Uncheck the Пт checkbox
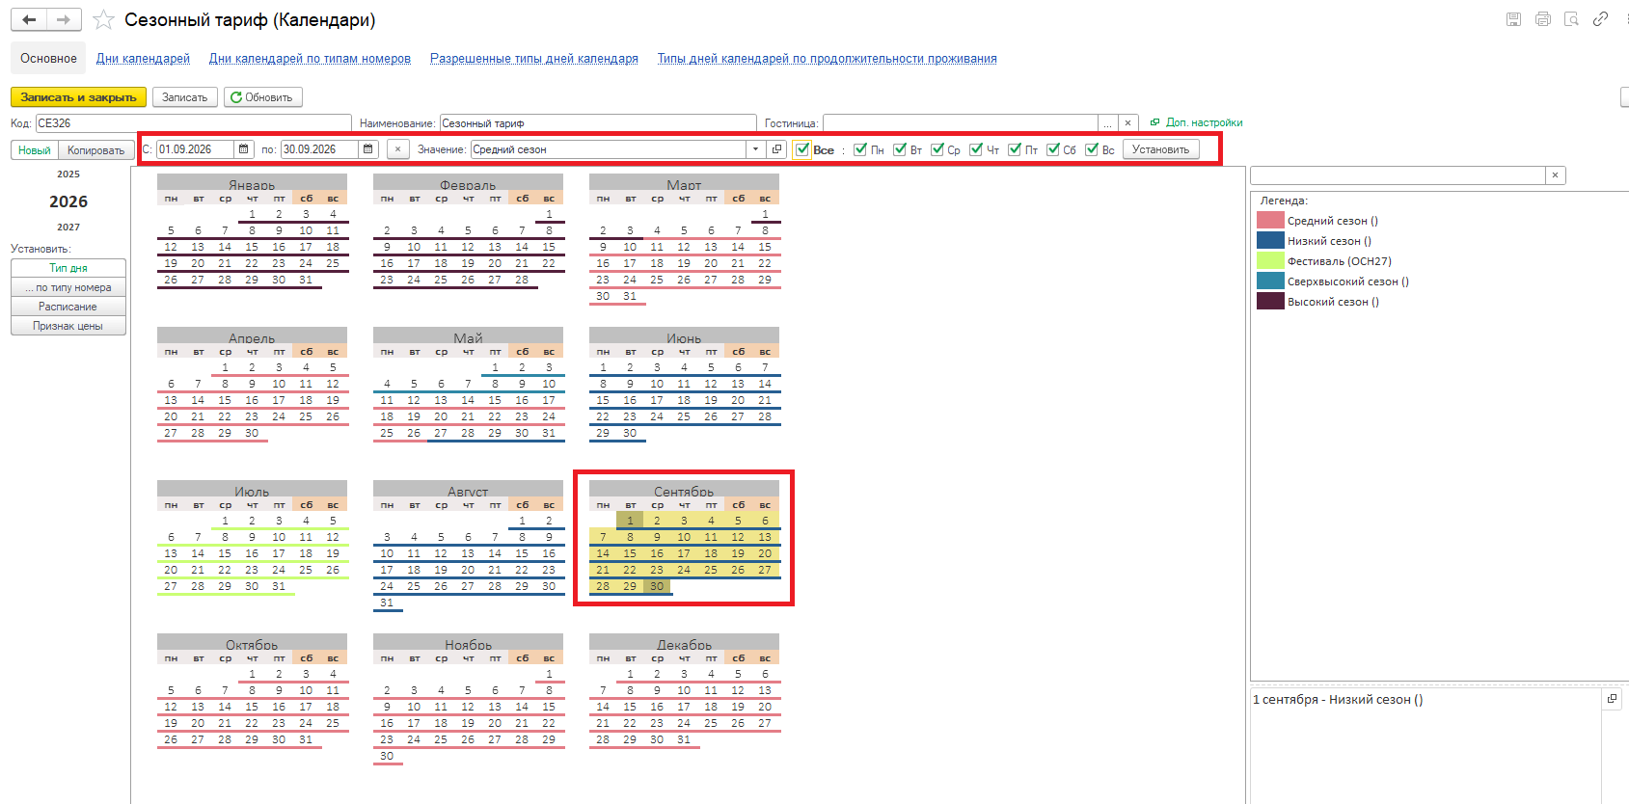 tap(1015, 149)
